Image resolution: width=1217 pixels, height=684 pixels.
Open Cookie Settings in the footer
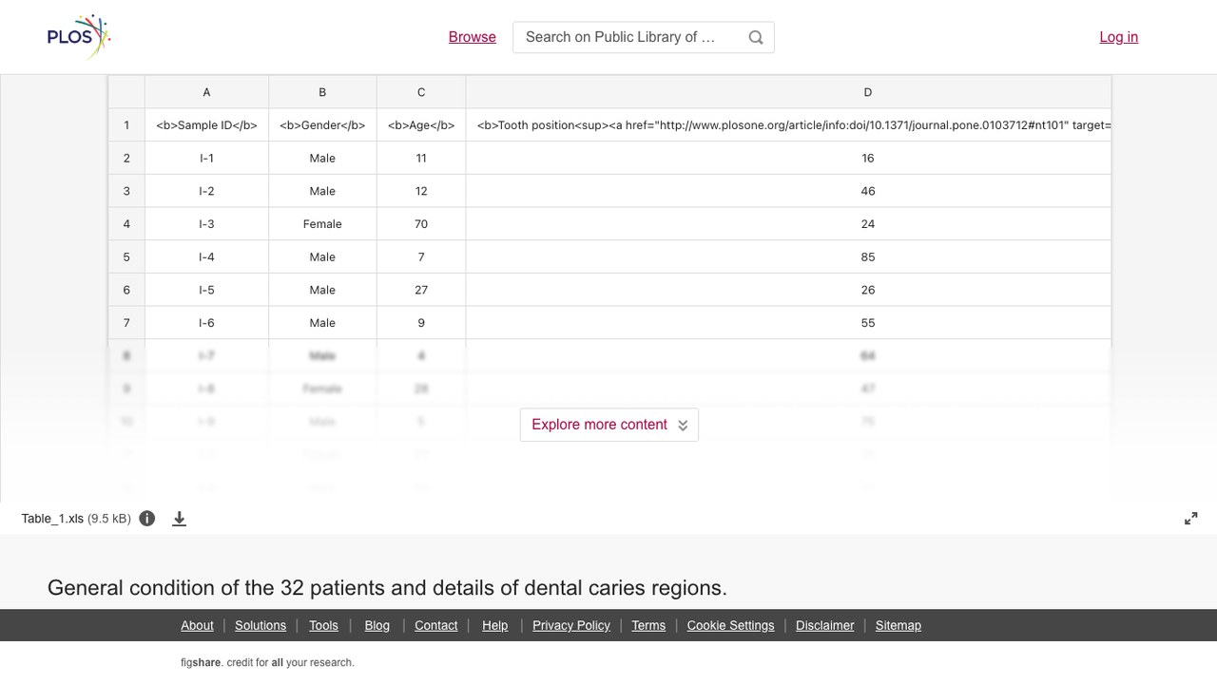point(730,625)
